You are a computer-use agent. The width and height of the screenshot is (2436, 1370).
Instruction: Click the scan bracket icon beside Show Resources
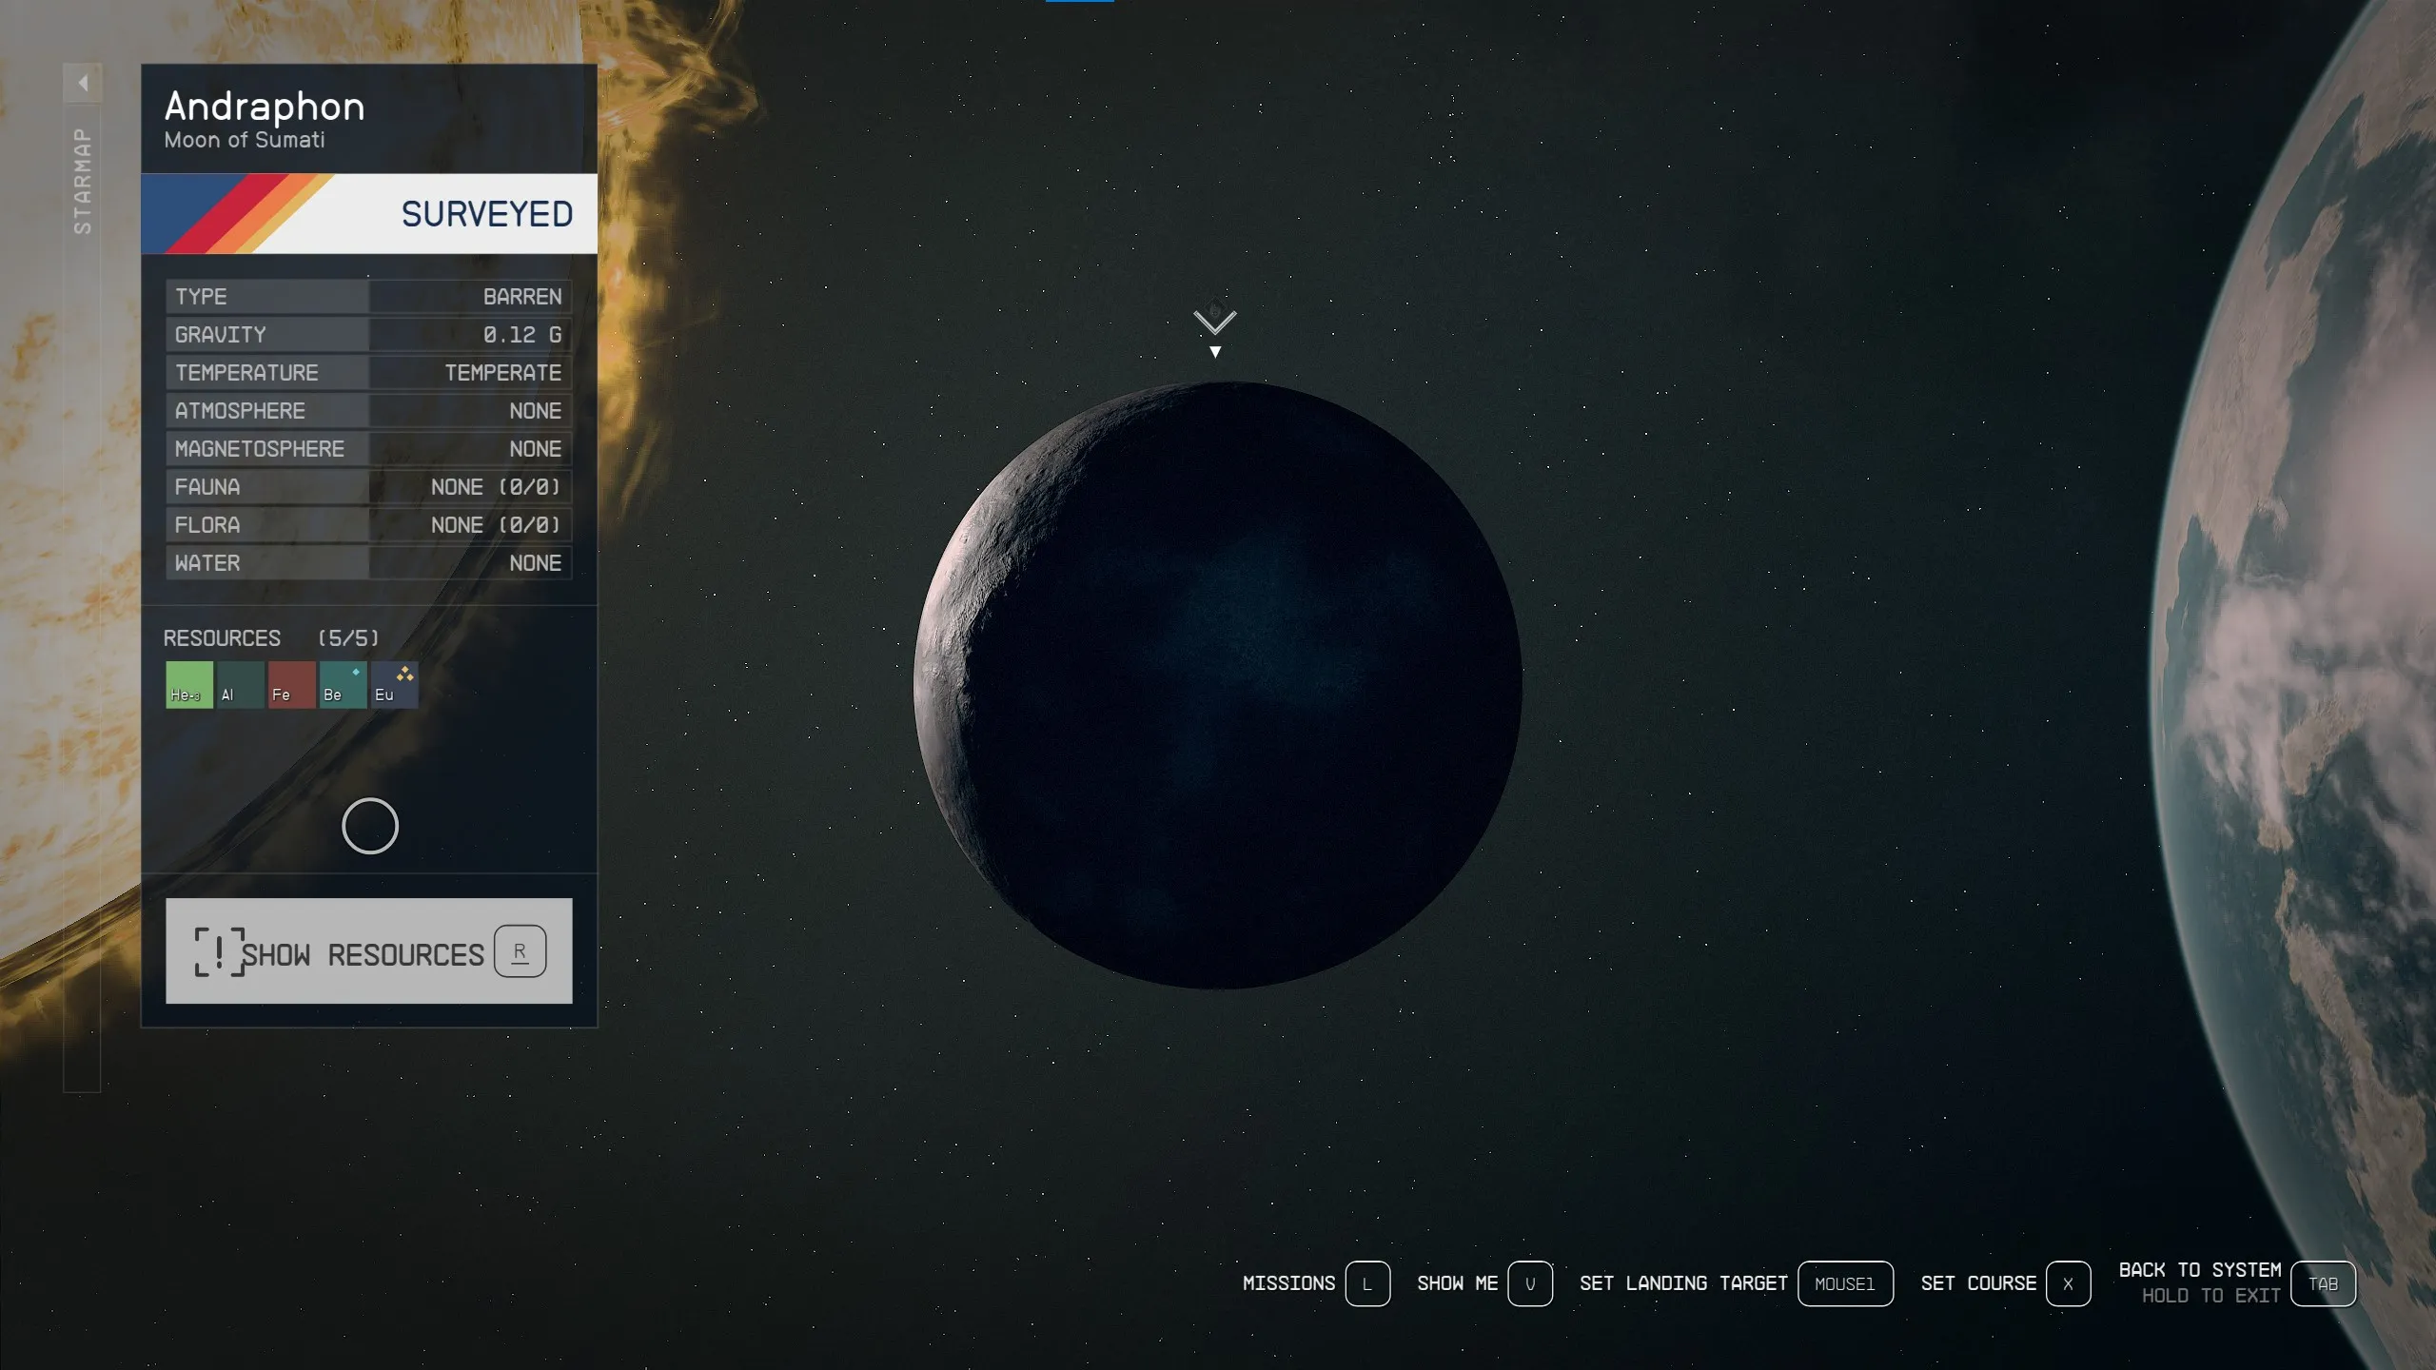(x=220, y=952)
